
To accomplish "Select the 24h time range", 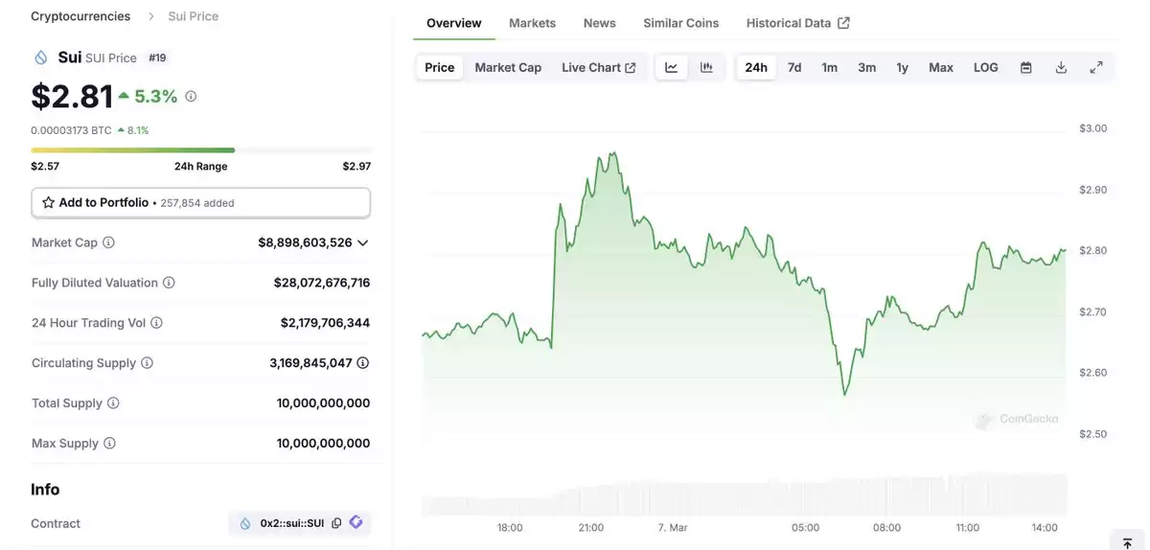I will tap(756, 67).
